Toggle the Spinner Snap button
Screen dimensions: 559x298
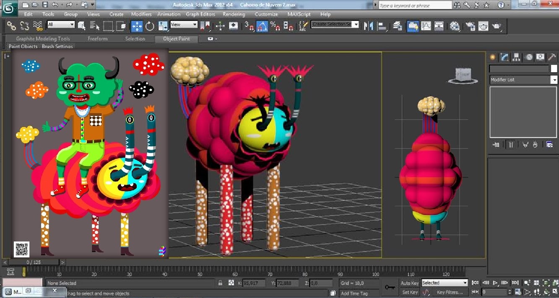288,26
